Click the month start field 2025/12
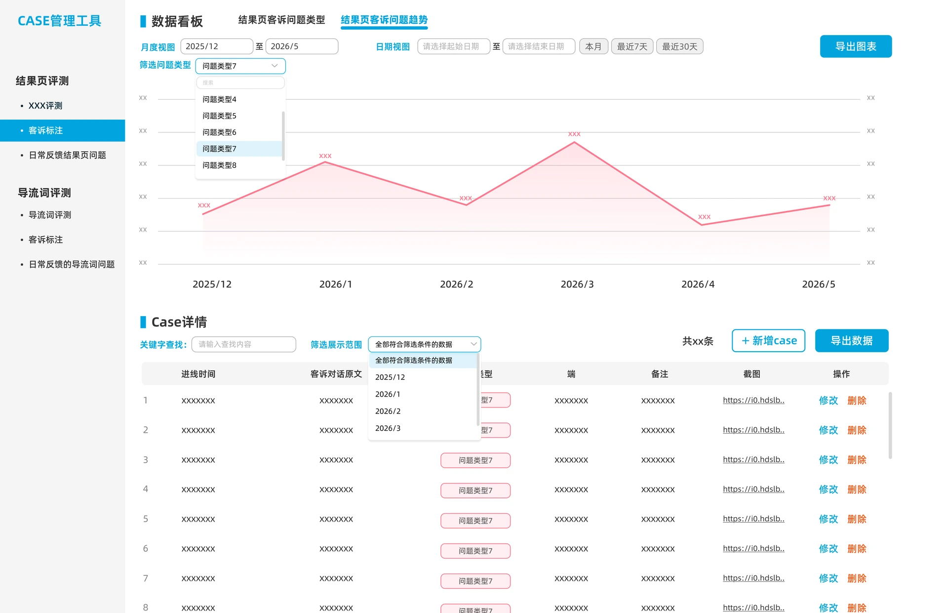 click(x=217, y=46)
